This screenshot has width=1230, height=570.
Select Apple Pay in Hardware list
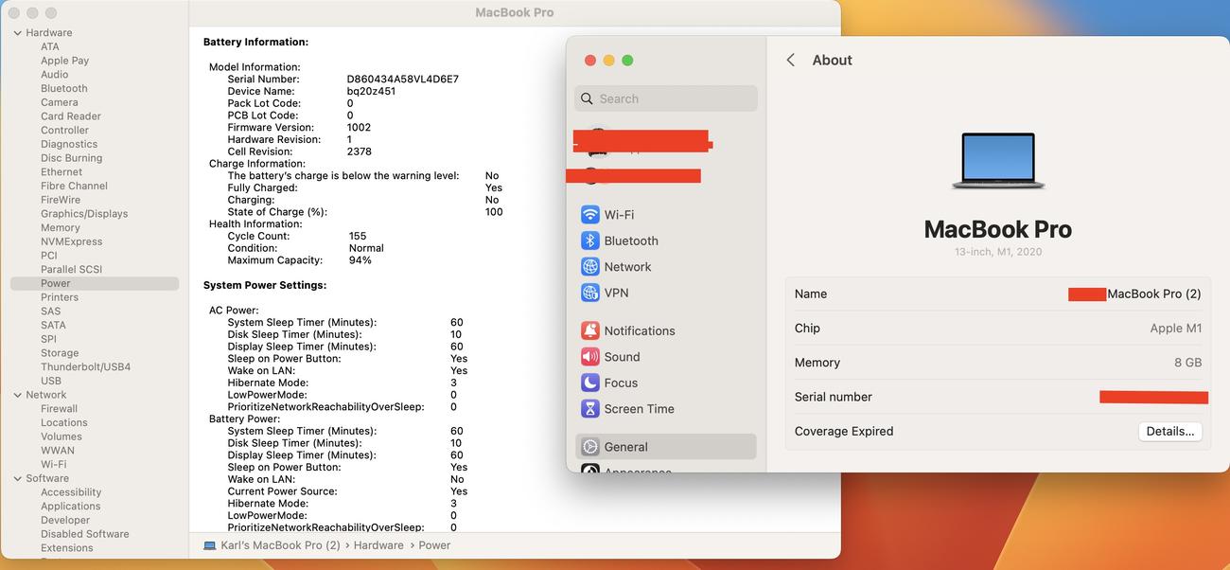click(x=64, y=61)
